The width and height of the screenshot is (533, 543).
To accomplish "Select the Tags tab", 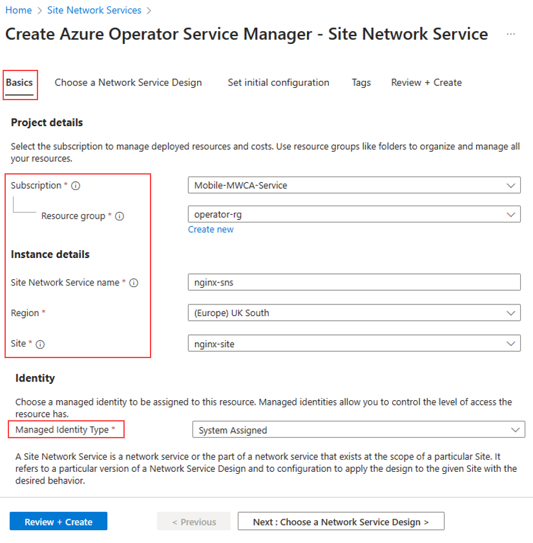I will pyautogui.click(x=361, y=83).
